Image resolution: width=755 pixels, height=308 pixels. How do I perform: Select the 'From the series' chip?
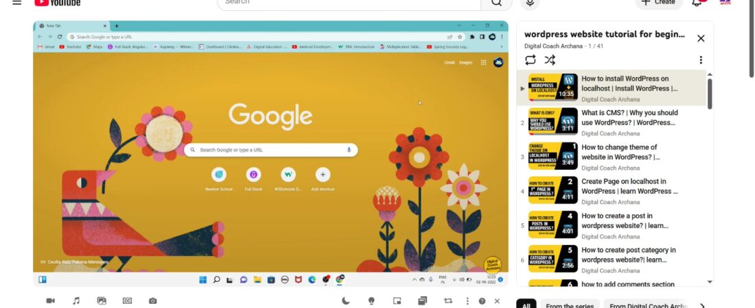(x=570, y=304)
